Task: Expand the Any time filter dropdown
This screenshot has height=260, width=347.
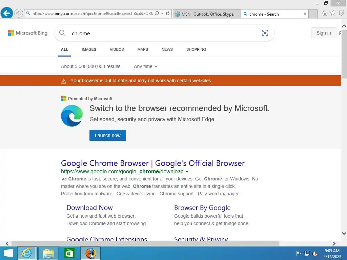Action: coord(145,66)
